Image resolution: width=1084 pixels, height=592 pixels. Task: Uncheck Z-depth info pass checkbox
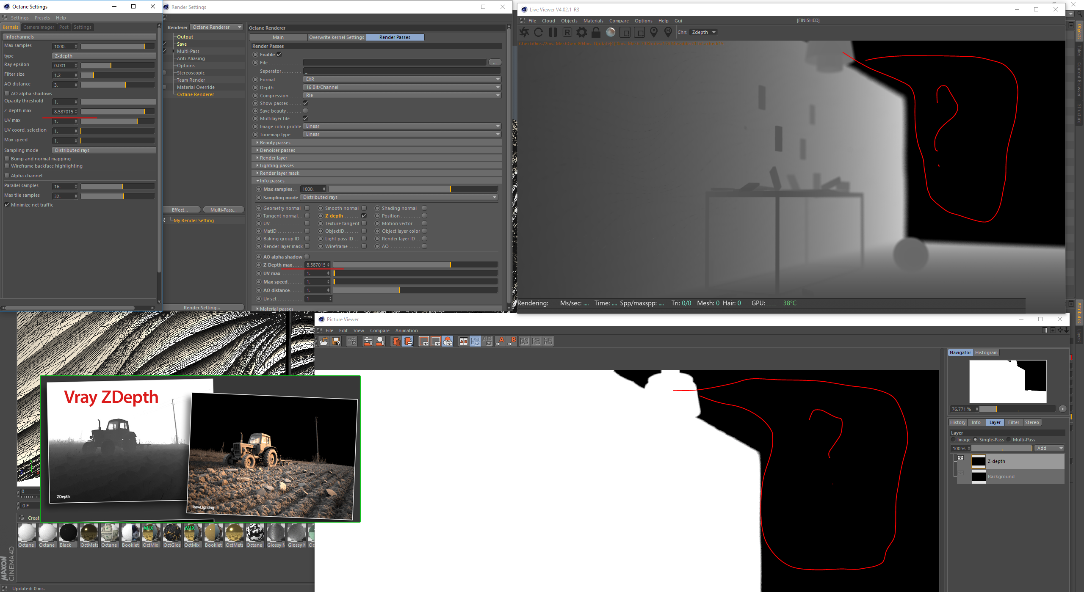[364, 216]
